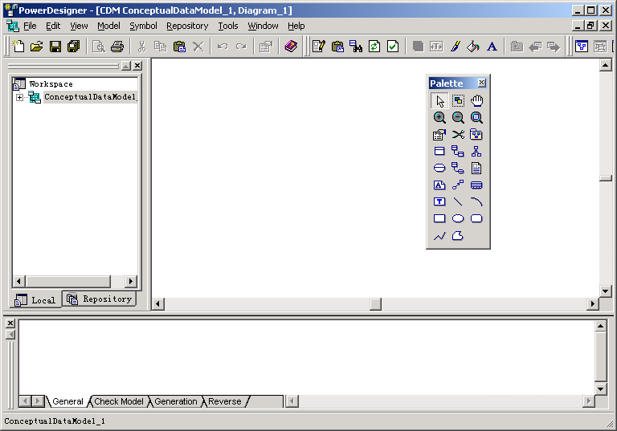
Task: Select the Note tool in Palette
Action: tap(439, 185)
